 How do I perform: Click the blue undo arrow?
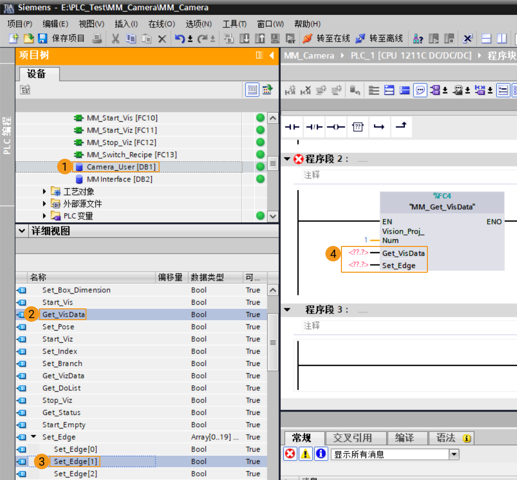click(180, 39)
